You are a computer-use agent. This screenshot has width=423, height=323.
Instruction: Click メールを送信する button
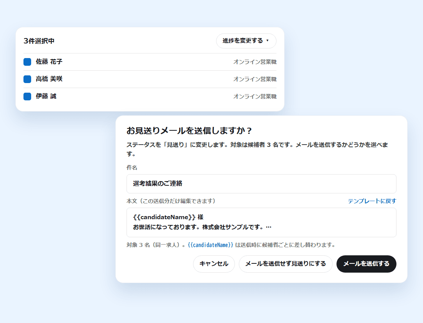point(366,264)
